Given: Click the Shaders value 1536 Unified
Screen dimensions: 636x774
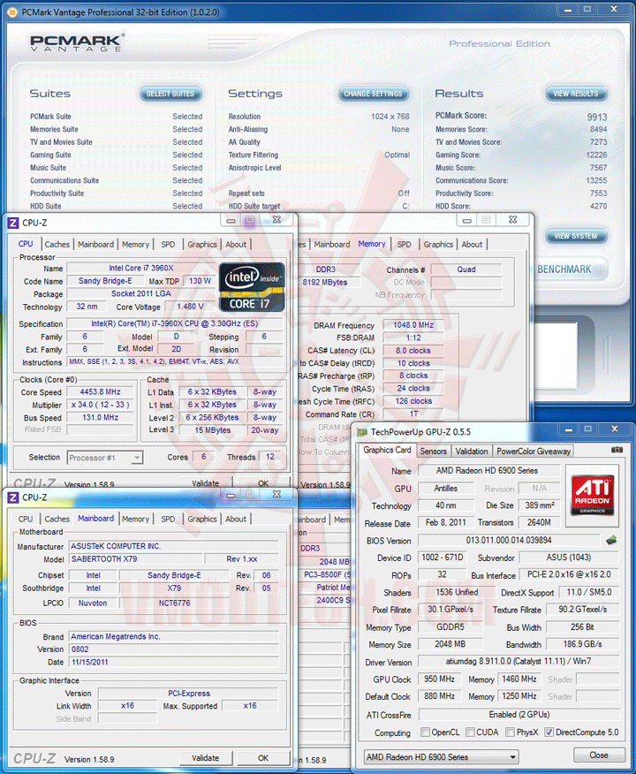Looking at the screenshot, I should coord(457,592).
